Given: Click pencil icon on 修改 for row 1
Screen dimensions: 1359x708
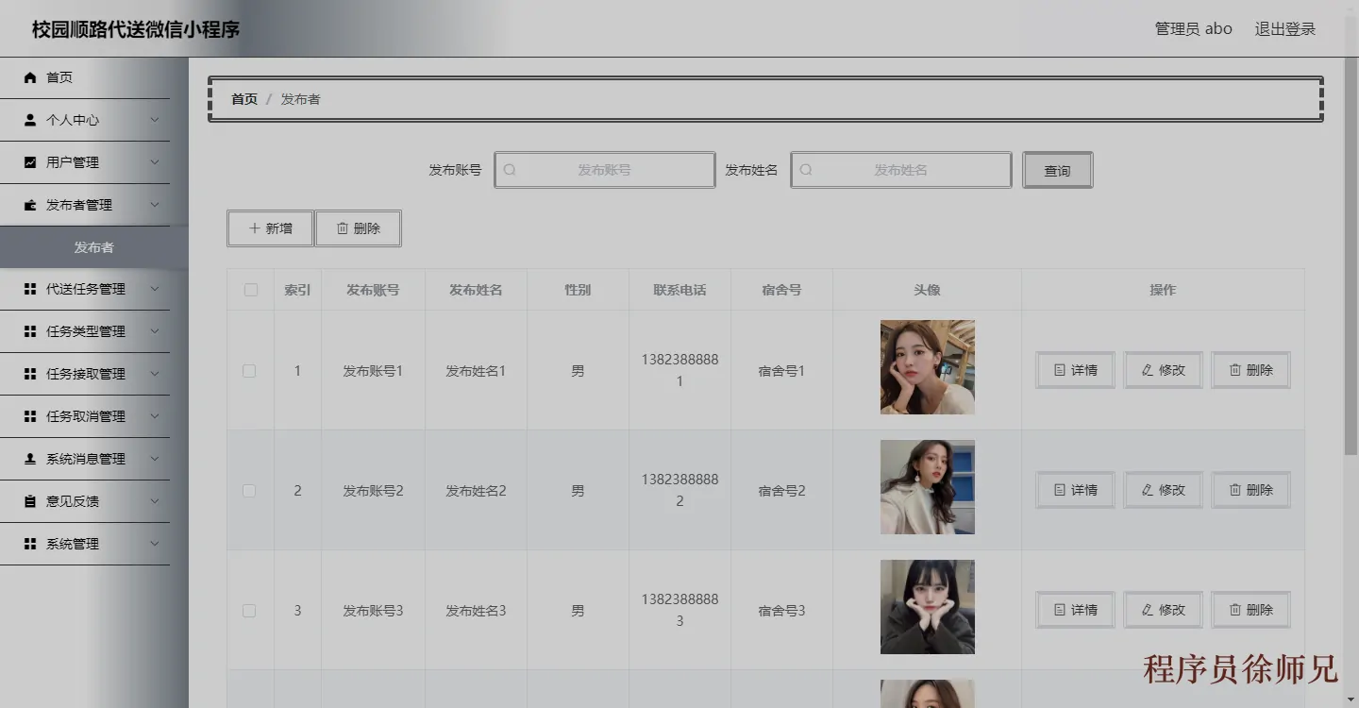Looking at the screenshot, I should click(x=1147, y=370).
